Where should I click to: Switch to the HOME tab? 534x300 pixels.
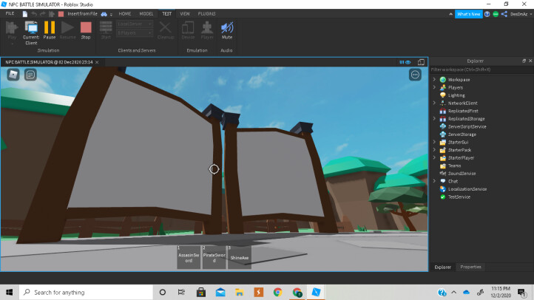(125, 14)
